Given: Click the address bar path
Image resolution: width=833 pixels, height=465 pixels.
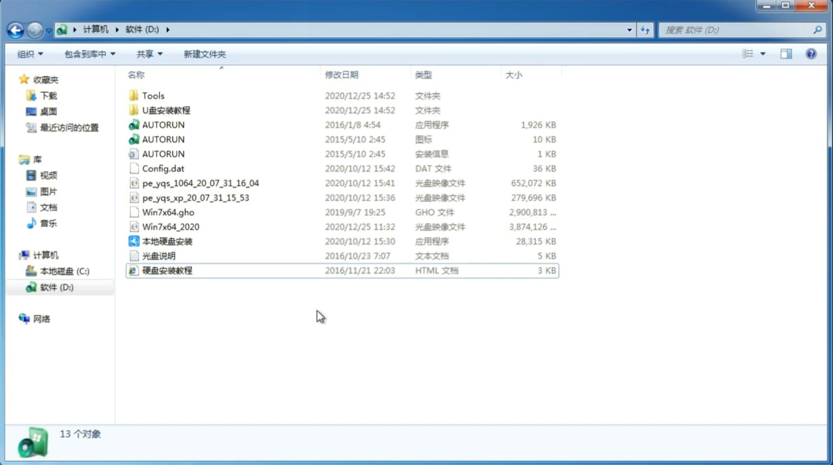Looking at the screenshot, I should click(343, 29).
